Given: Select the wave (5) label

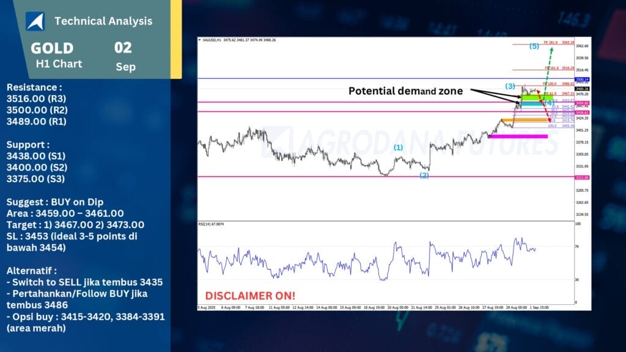Looking at the screenshot, I should [534, 46].
